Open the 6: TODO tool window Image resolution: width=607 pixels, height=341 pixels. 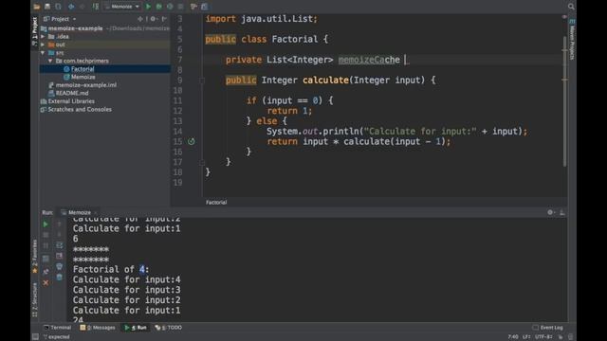coord(169,328)
